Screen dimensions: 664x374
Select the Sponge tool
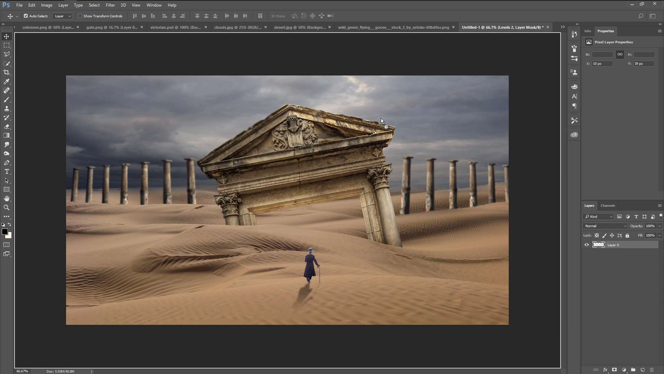pyautogui.click(x=7, y=153)
